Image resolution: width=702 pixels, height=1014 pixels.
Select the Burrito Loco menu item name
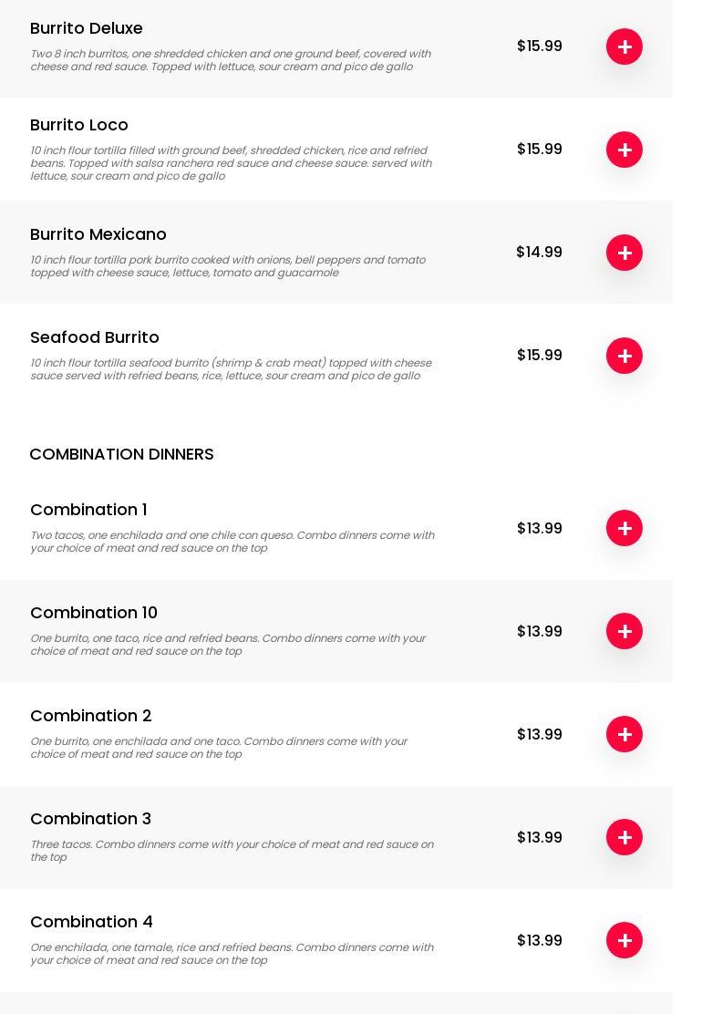click(x=79, y=125)
